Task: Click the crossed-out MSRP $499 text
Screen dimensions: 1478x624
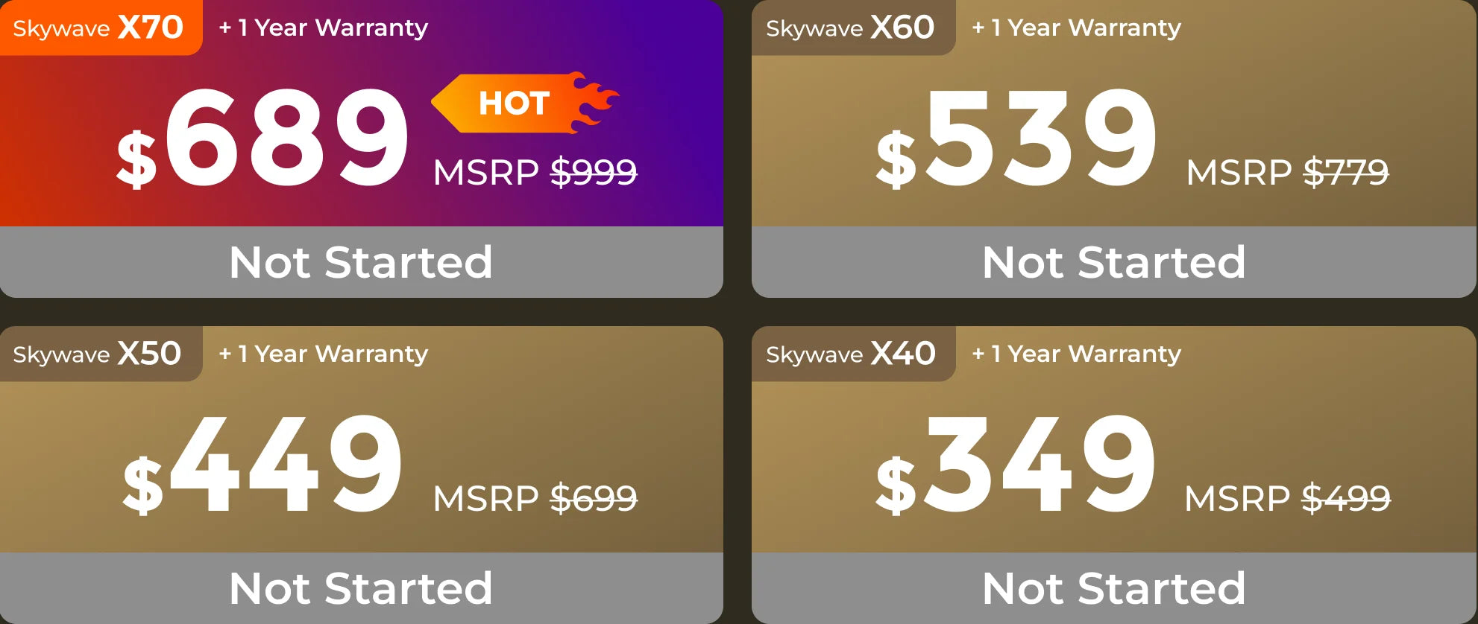Action: point(1287,498)
